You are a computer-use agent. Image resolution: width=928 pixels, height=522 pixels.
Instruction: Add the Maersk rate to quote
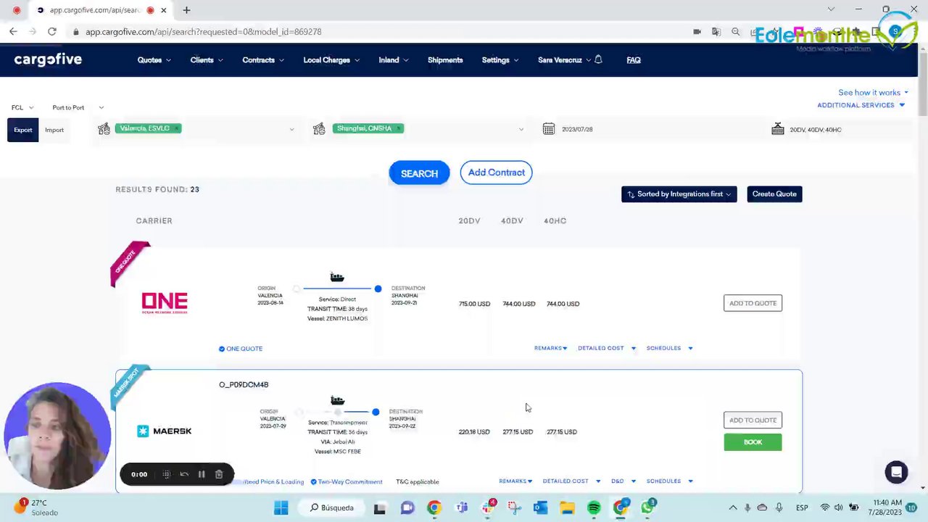tap(753, 420)
